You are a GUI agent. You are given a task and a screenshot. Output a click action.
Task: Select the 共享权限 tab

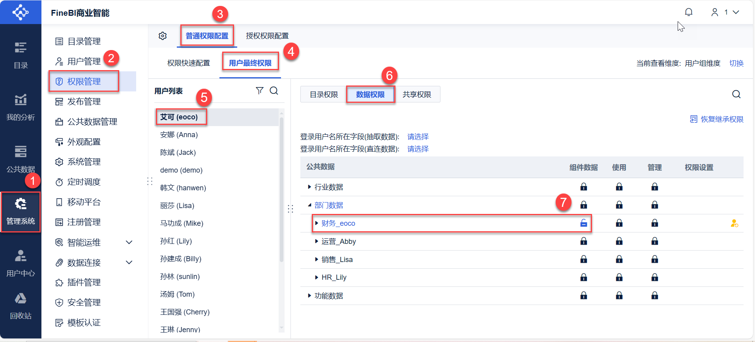click(x=417, y=94)
